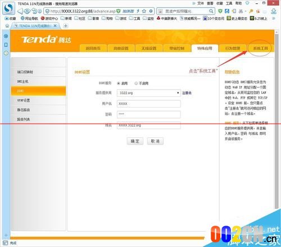Switch to the 系统工具 tab
The width and height of the screenshot is (281, 247).
click(260, 48)
